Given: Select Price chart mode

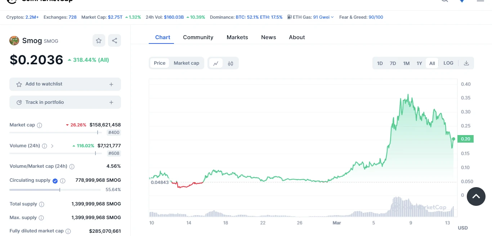Looking at the screenshot, I should pyautogui.click(x=160, y=63).
